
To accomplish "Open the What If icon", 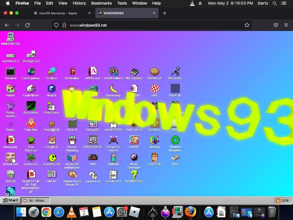I will pos(72,125).
